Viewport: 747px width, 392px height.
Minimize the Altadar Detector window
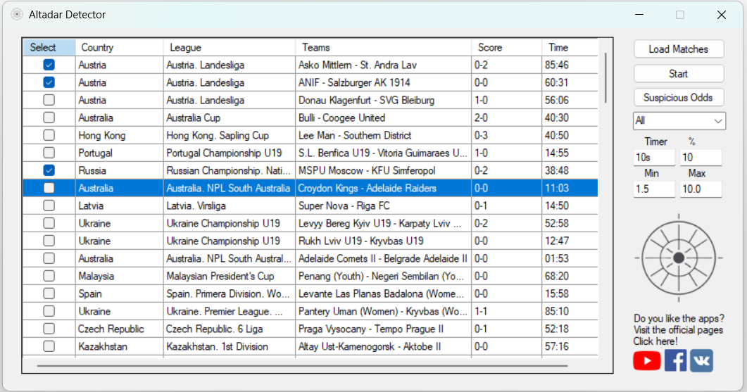point(639,15)
